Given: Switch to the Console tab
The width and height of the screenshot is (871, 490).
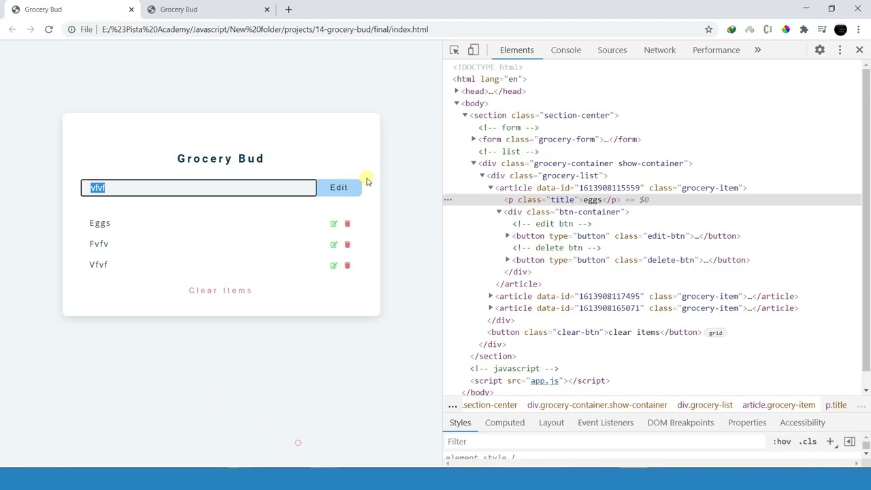Looking at the screenshot, I should click(x=566, y=50).
